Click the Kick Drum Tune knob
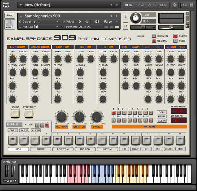This screenshot has width=197, height=191. [12, 59]
